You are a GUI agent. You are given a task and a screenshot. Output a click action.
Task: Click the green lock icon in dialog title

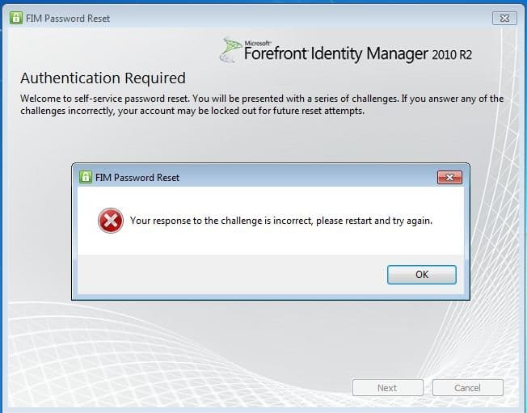pyautogui.click(x=86, y=177)
